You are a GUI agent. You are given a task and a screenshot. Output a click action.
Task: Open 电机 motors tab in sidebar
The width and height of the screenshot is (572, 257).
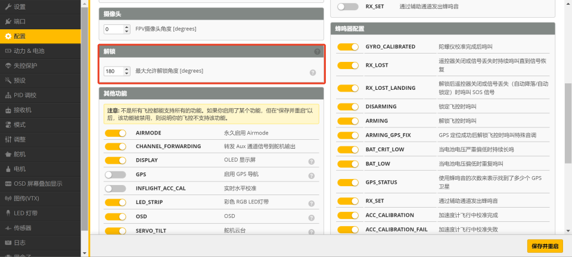click(x=20, y=169)
